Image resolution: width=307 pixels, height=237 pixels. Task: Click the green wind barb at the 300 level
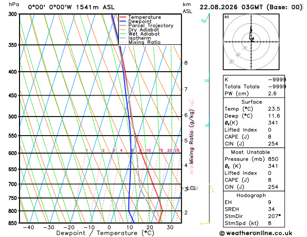click(x=205, y=18)
